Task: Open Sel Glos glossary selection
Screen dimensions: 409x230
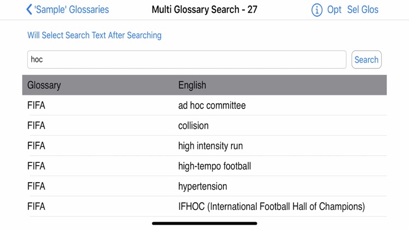Action: [x=363, y=10]
